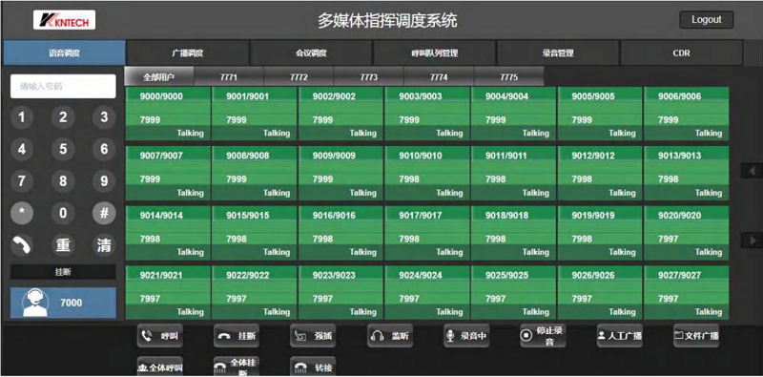763x377 pixels.
Task: Click the call (呼叫) button
Action: [x=159, y=336]
